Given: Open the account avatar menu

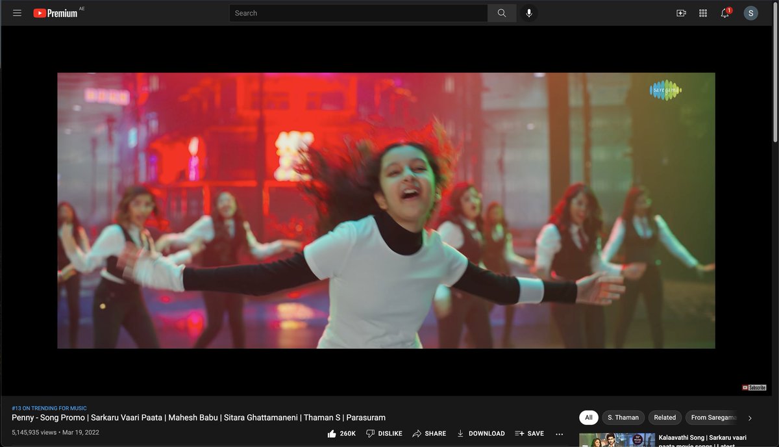Looking at the screenshot, I should [751, 13].
